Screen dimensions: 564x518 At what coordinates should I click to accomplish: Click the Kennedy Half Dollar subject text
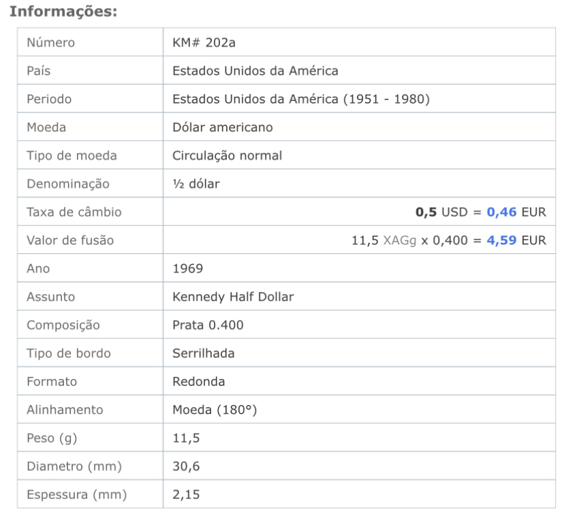click(233, 297)
